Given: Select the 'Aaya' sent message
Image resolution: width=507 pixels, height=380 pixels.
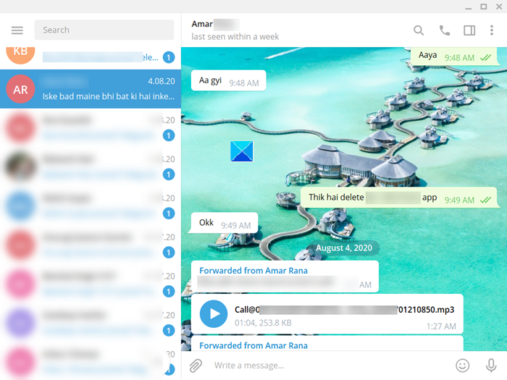Looking at the screenshot, I should [456, 56].
